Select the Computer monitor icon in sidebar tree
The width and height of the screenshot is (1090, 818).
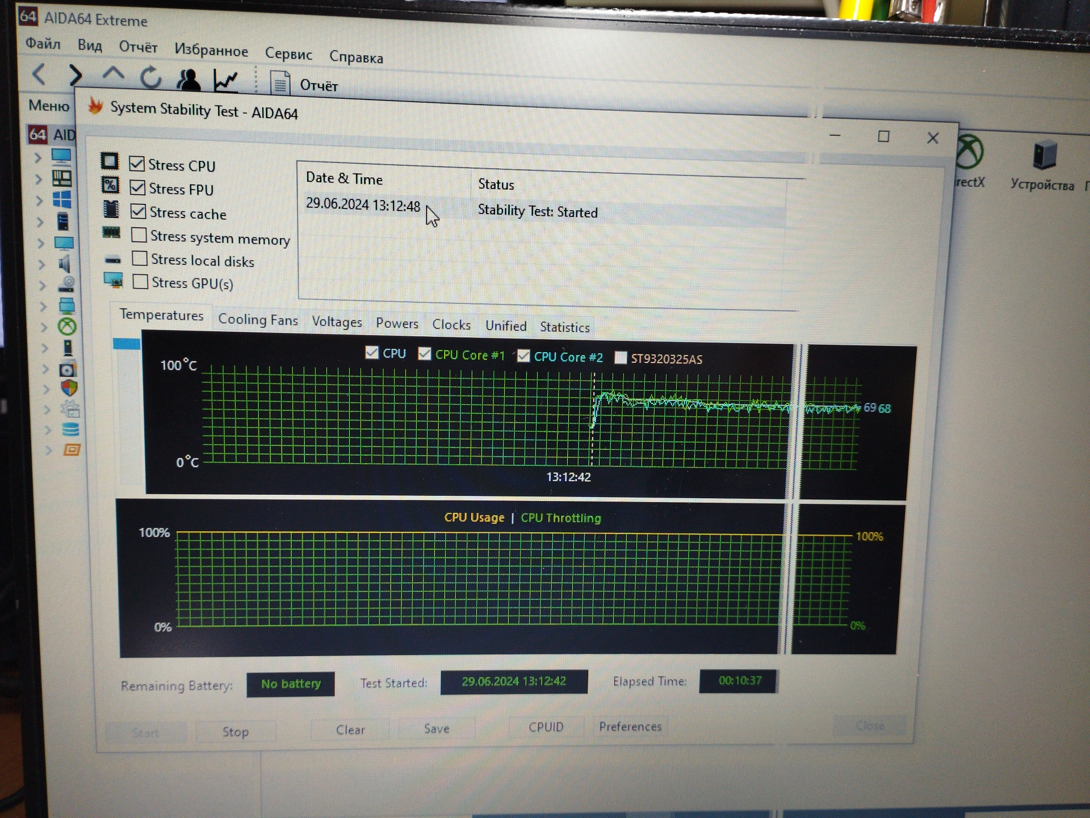(x=61, y=156)
